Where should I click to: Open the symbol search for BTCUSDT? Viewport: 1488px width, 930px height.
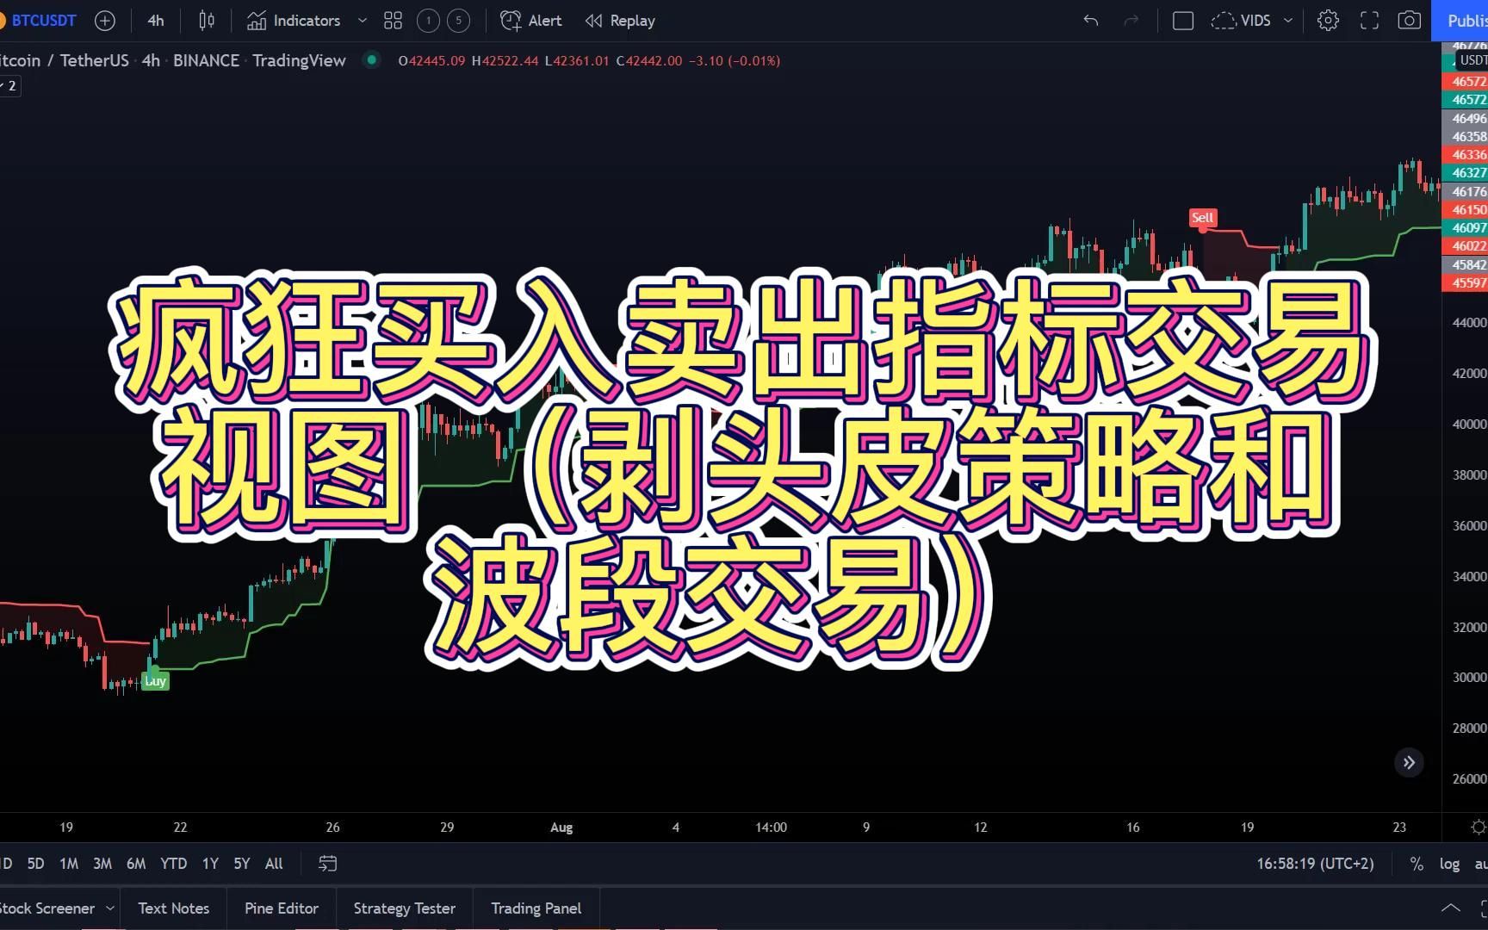(x=43, y=20)
